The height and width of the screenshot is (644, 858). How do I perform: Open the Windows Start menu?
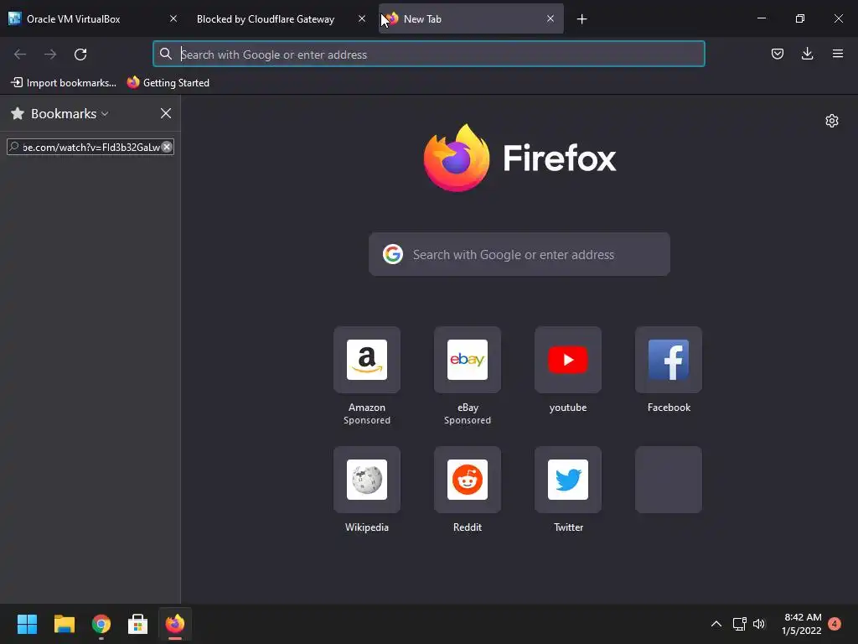click(x=27, y=624)
